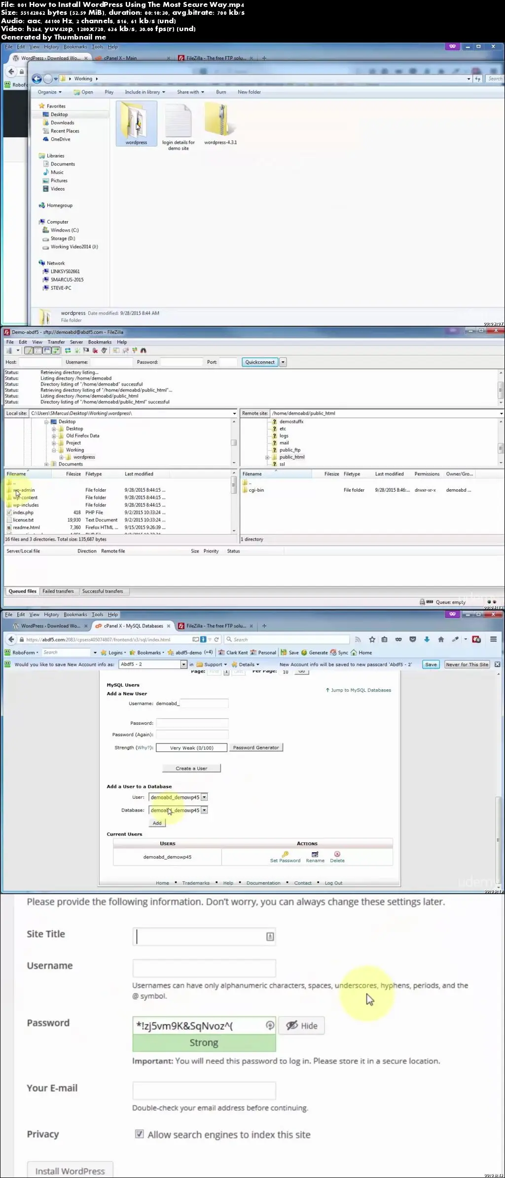Select wordpress folder thumbnail in Explorer
The width and height of the screenshot is (505, 1178).
click(137, 123)
